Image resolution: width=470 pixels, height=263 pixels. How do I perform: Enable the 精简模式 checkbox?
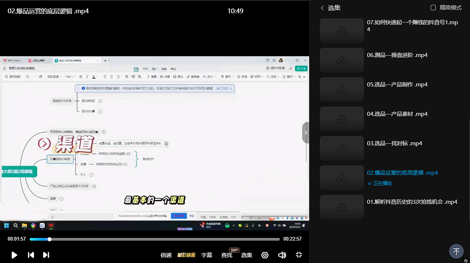(433, 8)
